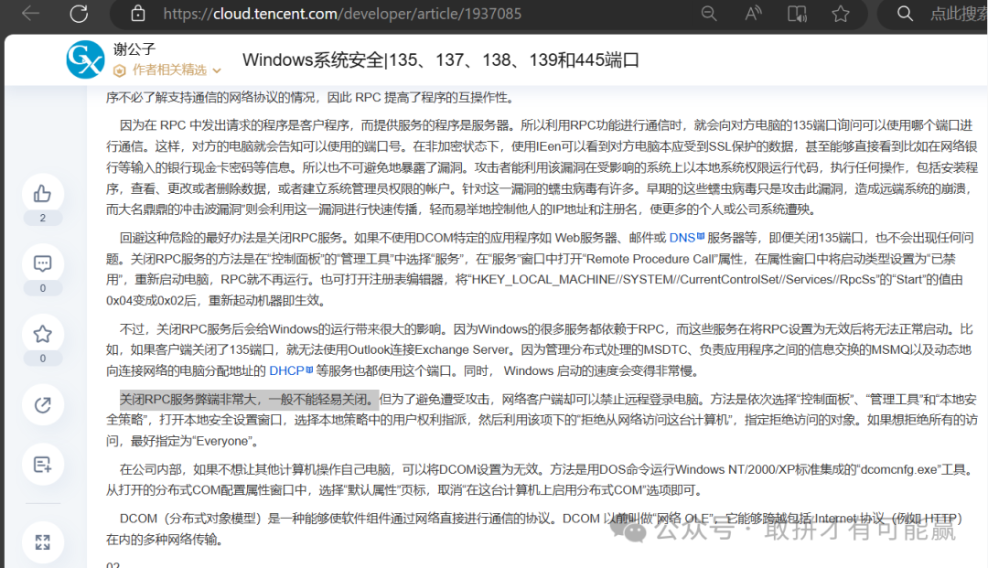Bookmark the article with the sidebar star icon

42,335
